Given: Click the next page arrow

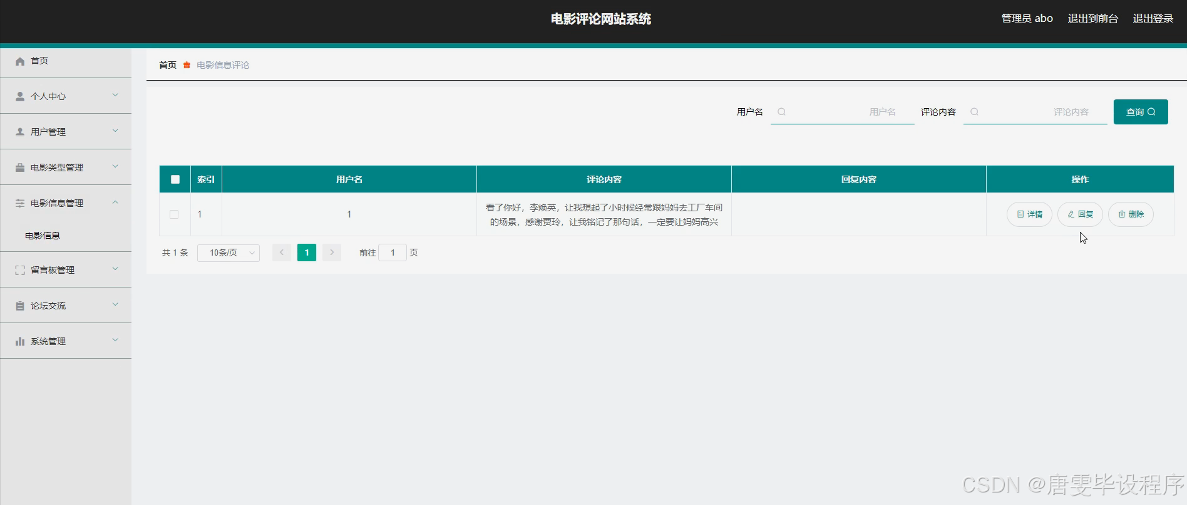Looking at the screenshot, I should [332, 252].
